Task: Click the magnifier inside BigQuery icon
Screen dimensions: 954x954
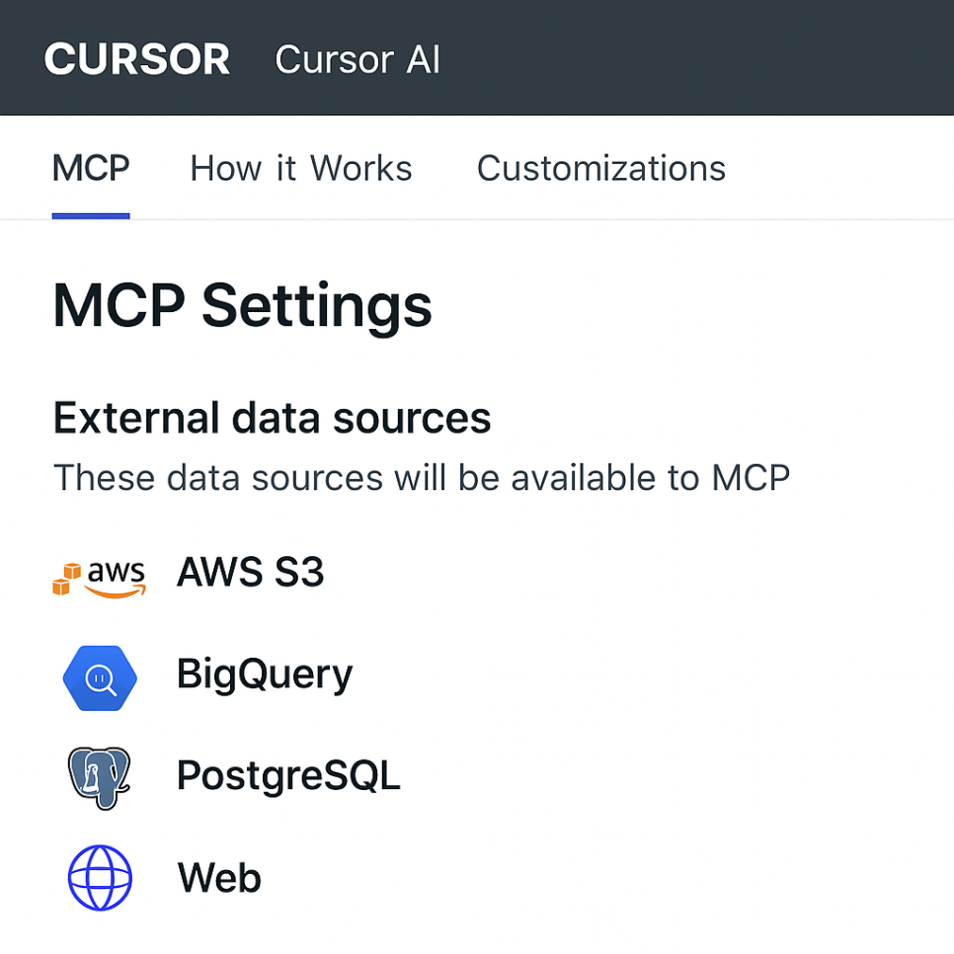Action: tap(101, 678)
